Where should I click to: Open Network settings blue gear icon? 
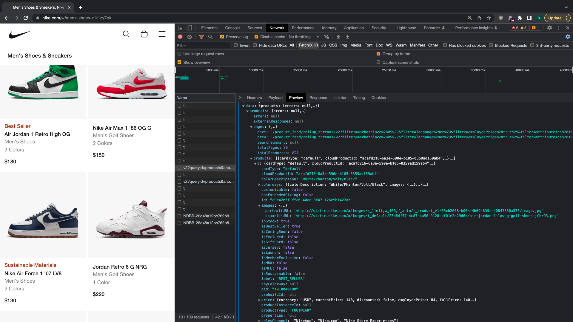568,37
